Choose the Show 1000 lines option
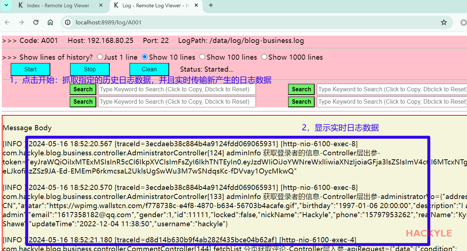The image size is (467, 251). click(264, 57)
